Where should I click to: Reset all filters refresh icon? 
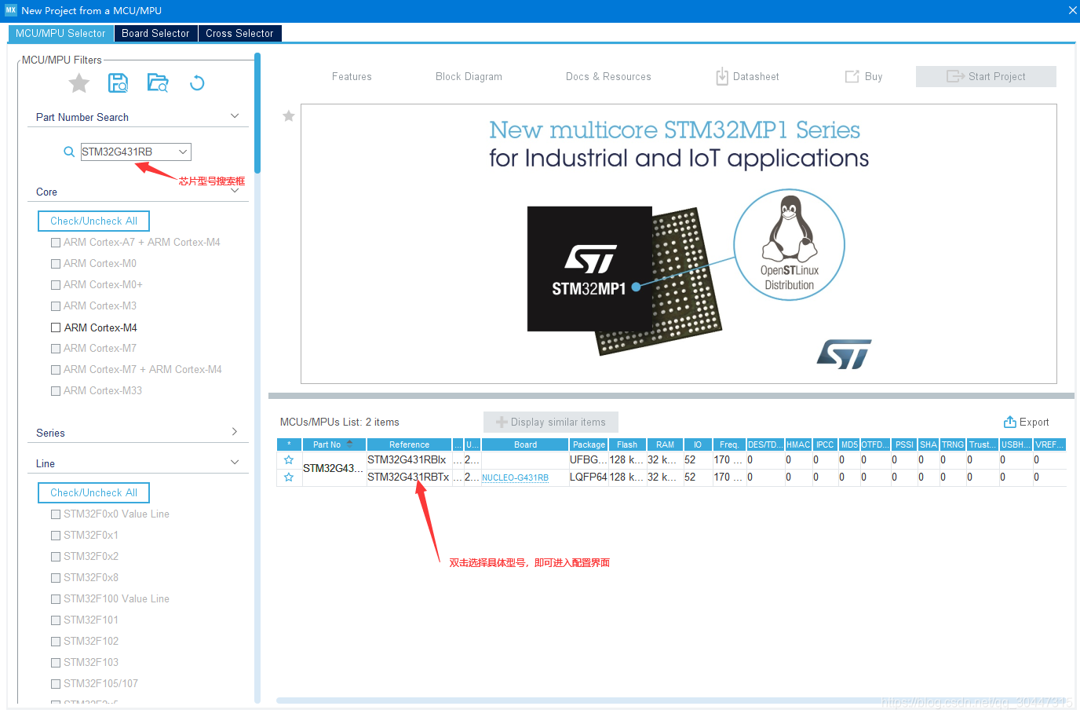[x=197, y=82]
